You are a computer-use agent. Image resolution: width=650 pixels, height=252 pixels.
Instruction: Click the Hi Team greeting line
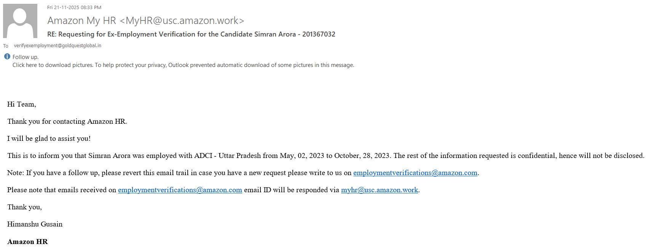click(x=22, y=104)
